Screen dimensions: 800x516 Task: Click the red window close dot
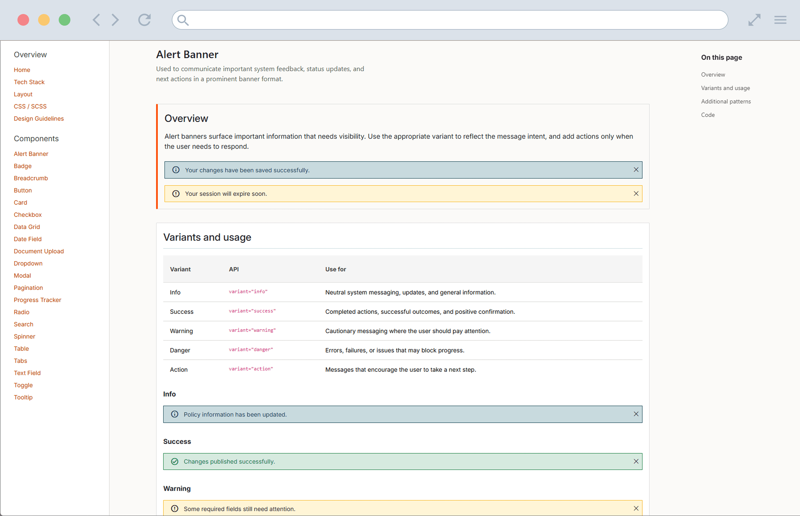(x=23, y=20)
